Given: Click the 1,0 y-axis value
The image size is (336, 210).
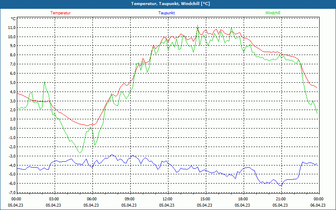Looking at the screenshot, I should coord(13,119).
